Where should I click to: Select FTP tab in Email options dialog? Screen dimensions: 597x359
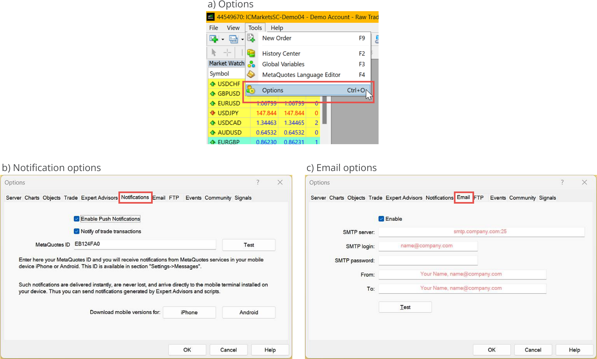point(479,198)
